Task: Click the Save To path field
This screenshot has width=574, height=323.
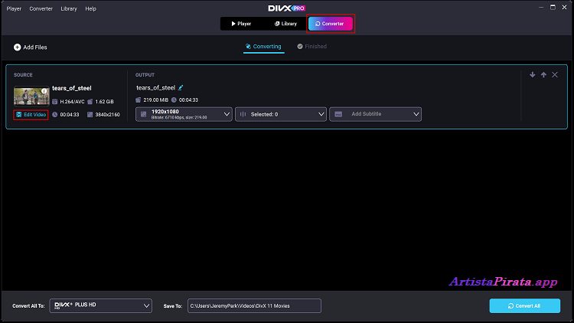Action: pyautogui.click(x=254, y=306)
